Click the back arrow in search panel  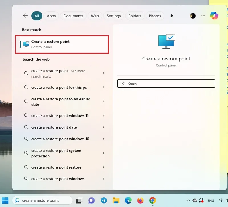coord(25,16)
